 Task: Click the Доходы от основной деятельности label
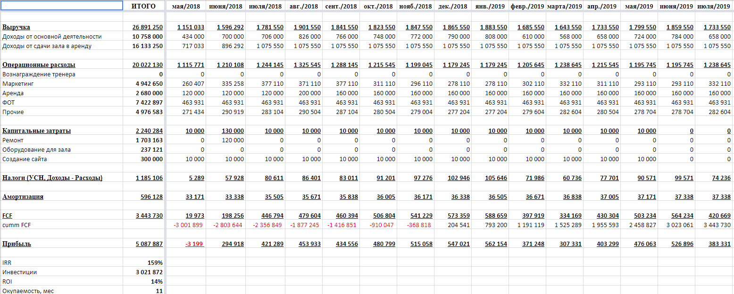[x=52, y=37]
